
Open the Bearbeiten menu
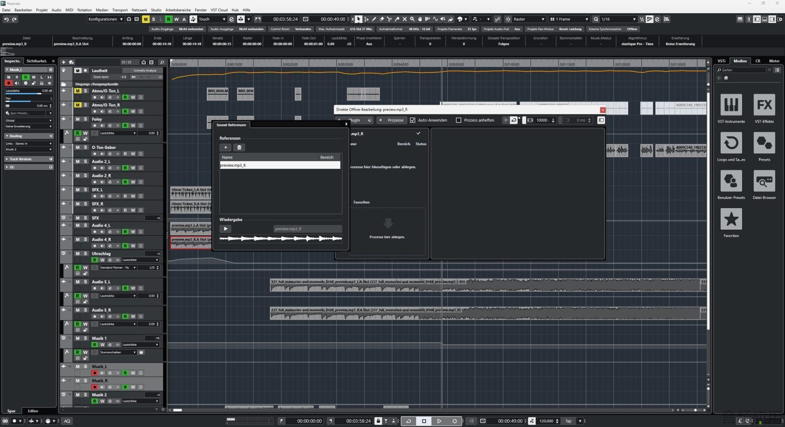point(23,10)
